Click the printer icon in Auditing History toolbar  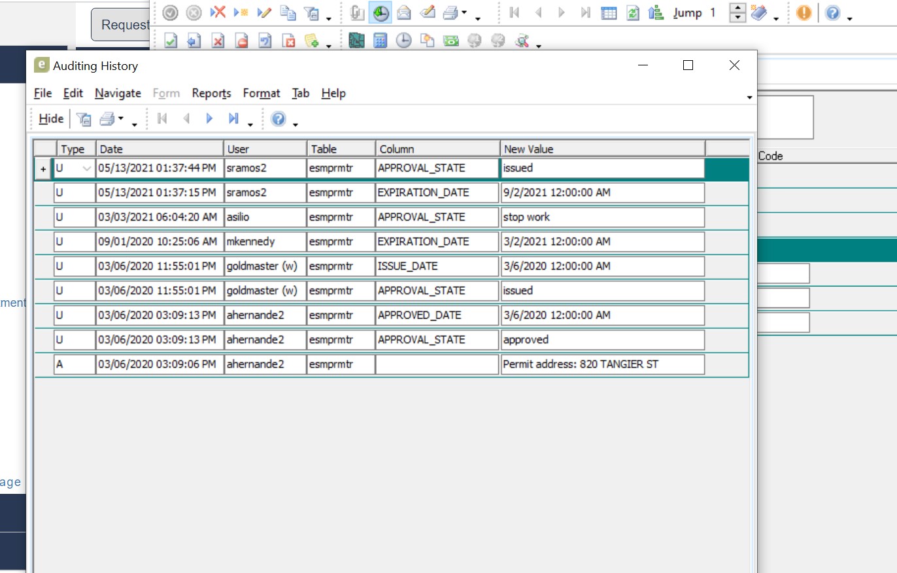click(107, 118)
